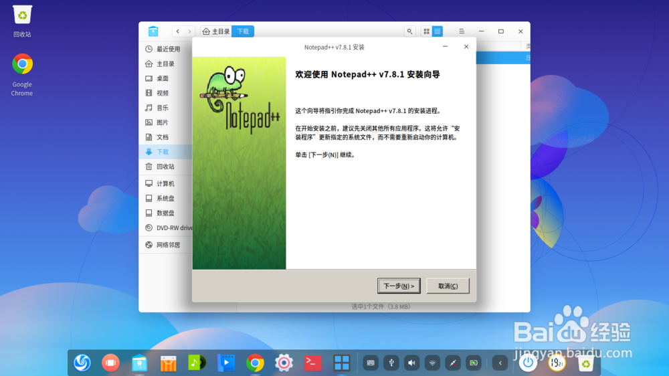The height and width of the screenshot is (376, 669).
Task: Select 系统盘 in the sidebar
Action: tap(165, 199)
